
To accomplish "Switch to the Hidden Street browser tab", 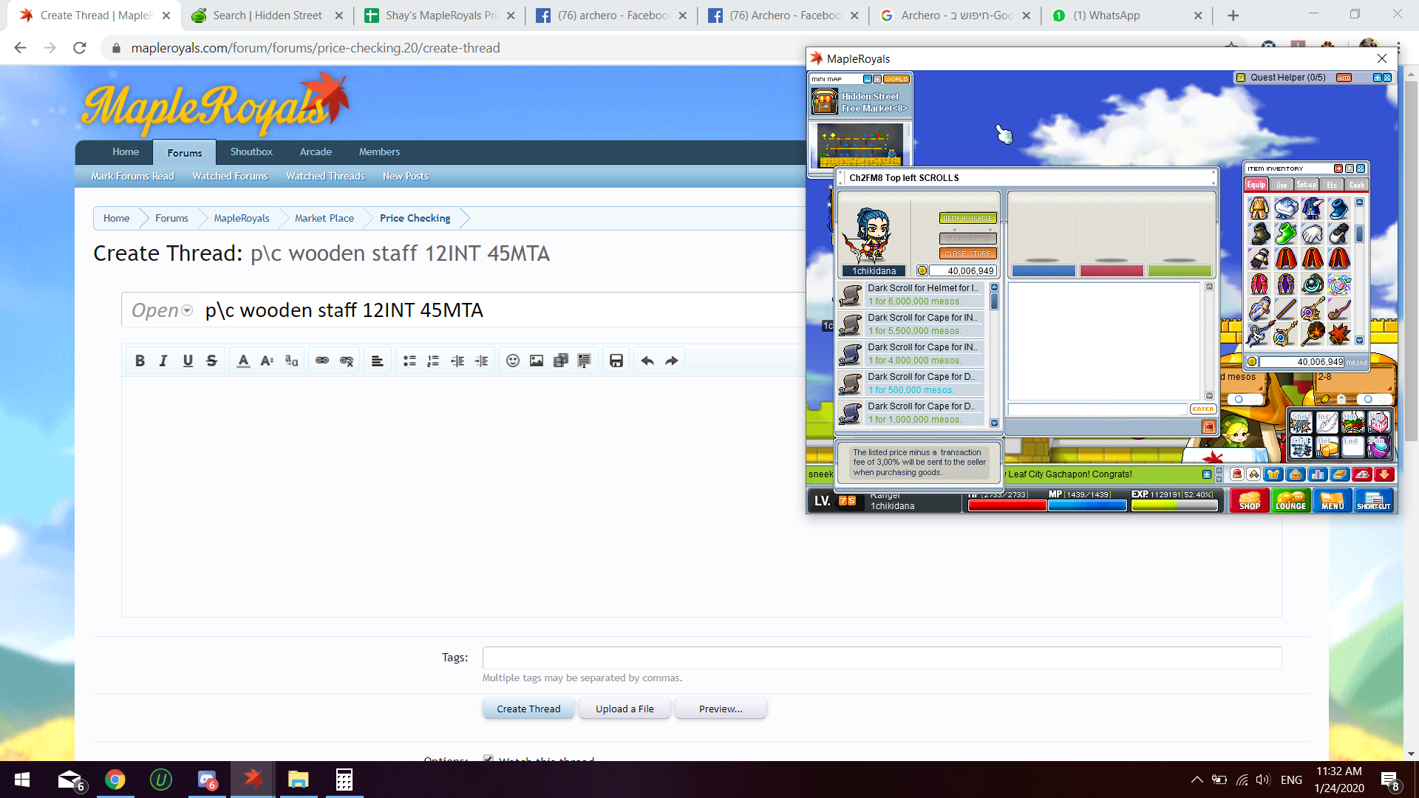I will click(x=267, y=15).
